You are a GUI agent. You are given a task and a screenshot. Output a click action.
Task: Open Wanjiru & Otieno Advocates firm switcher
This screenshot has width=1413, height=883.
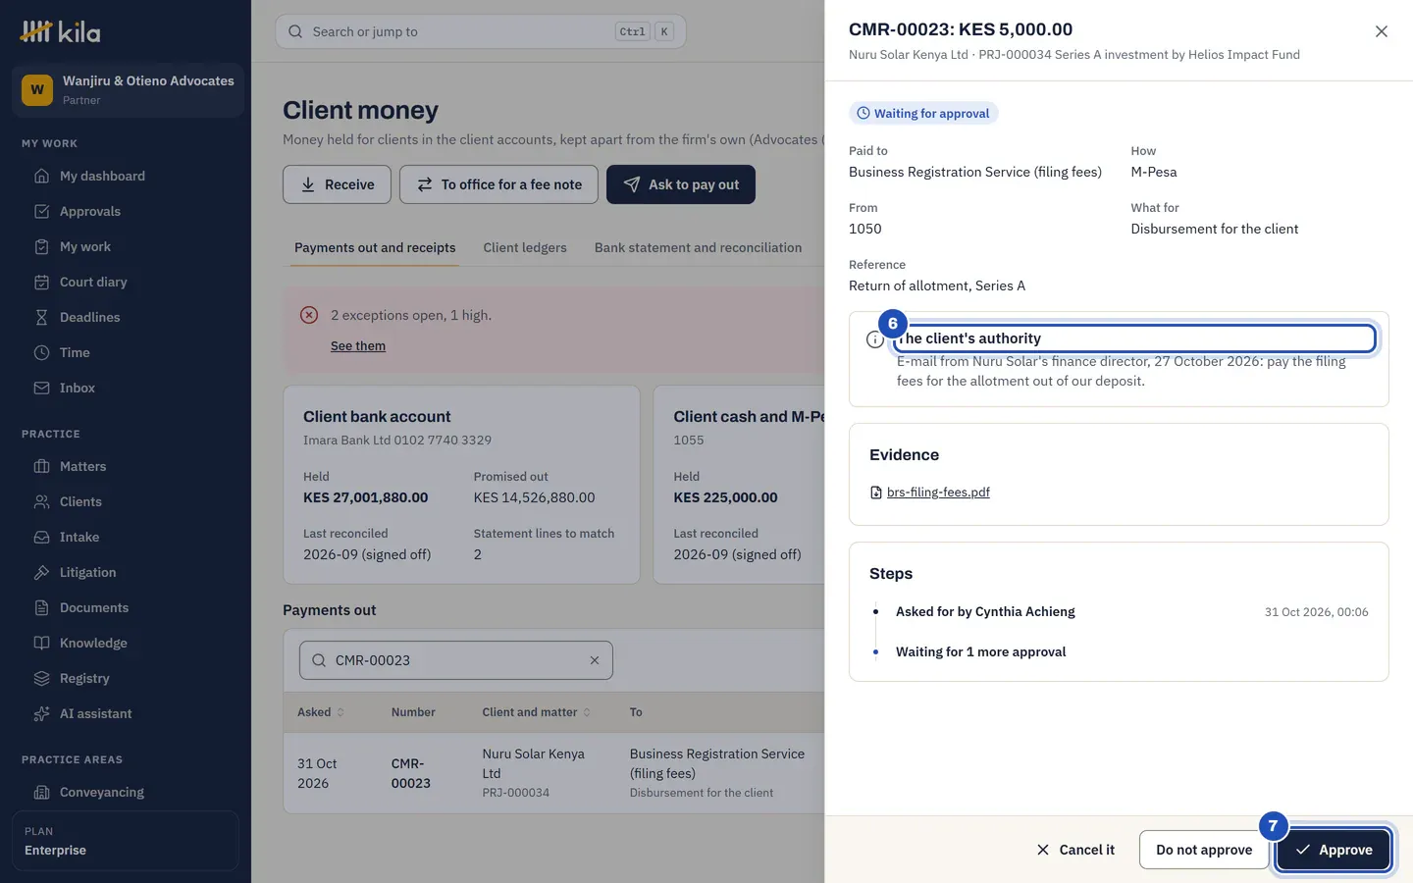(x=128, y=90)
